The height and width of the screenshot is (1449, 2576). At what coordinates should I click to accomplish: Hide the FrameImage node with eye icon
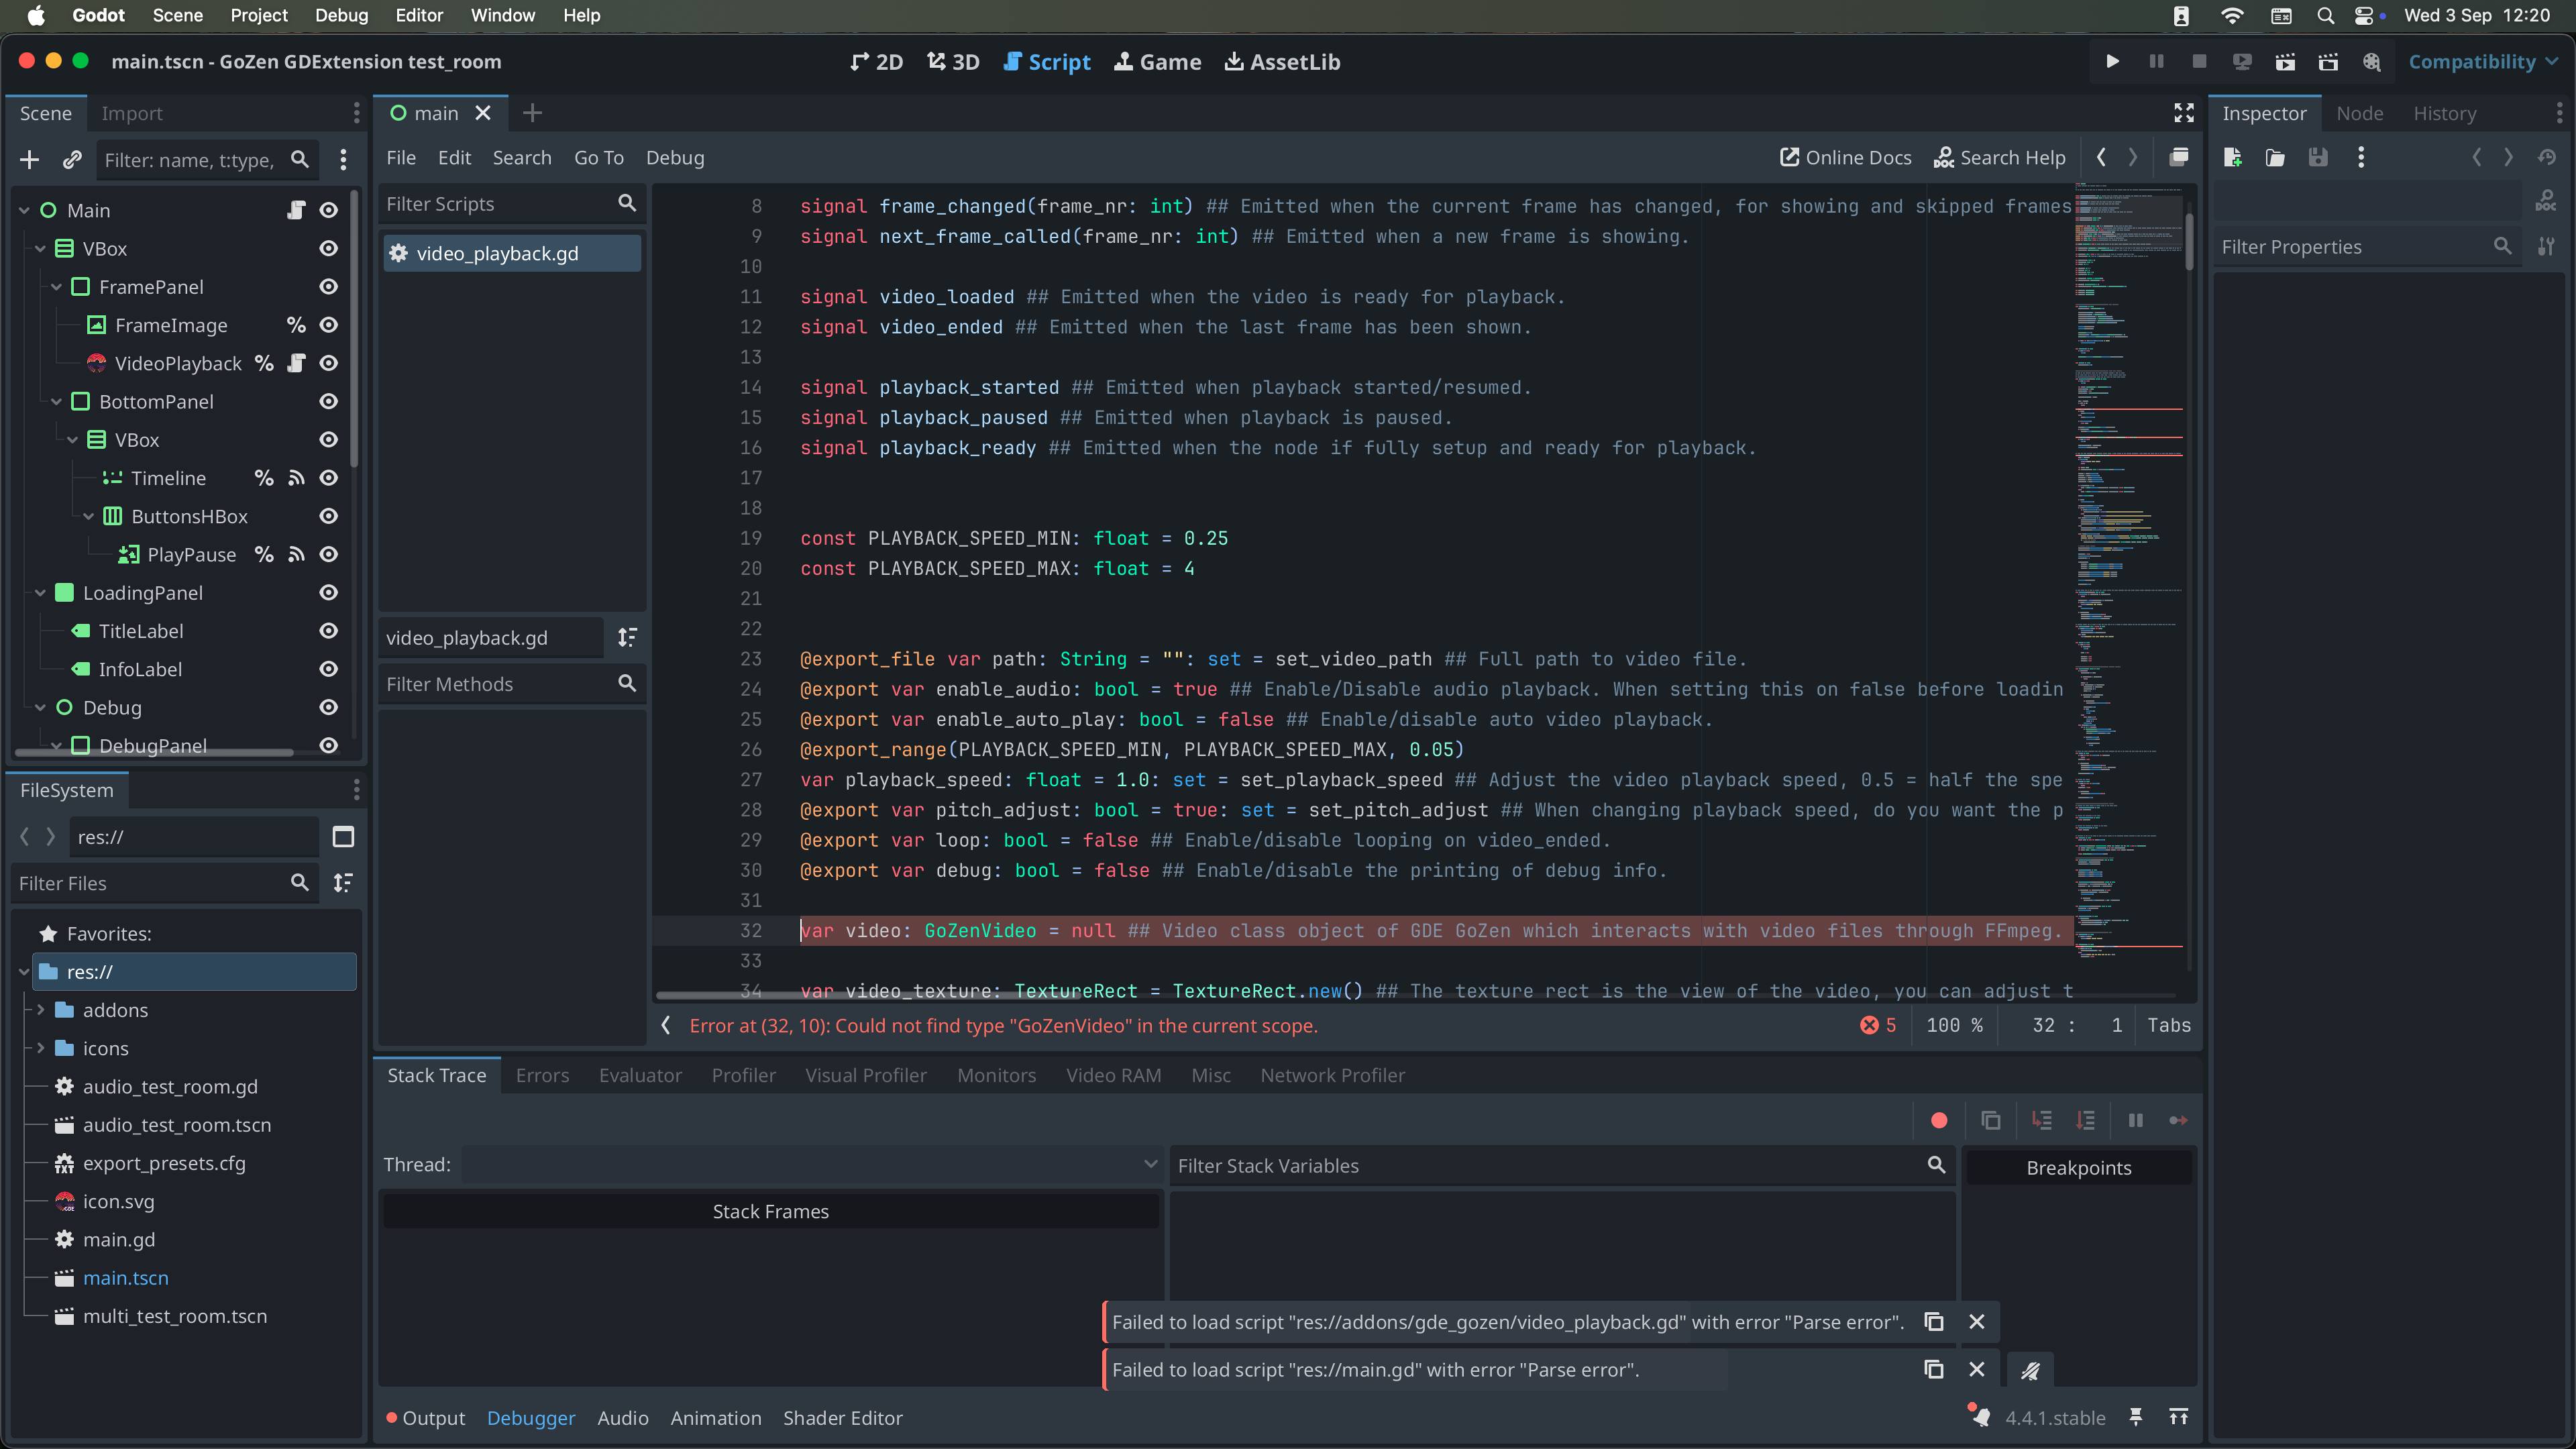pyautogui.click(x=328, y=325)
